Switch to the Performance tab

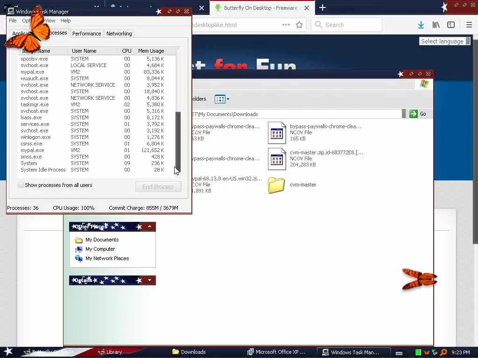(86, 34)
